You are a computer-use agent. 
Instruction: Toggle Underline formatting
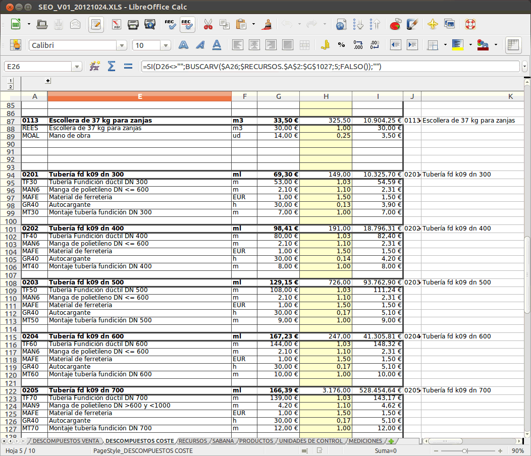pos(217,45)
